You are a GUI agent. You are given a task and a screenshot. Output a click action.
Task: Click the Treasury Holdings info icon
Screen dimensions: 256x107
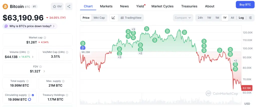pos(67,95)
